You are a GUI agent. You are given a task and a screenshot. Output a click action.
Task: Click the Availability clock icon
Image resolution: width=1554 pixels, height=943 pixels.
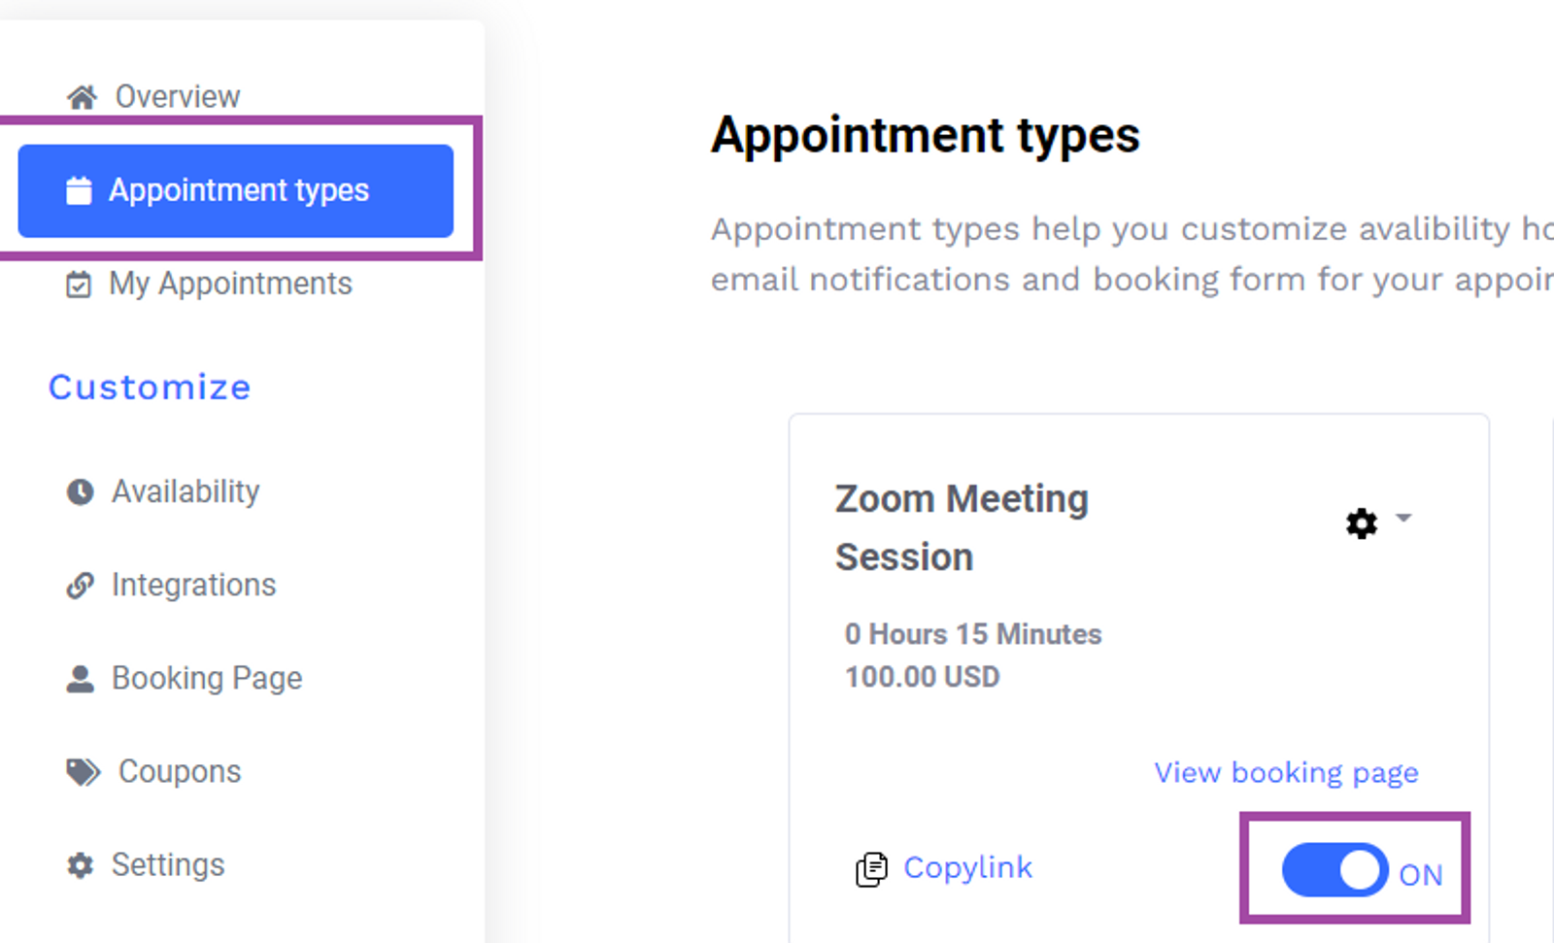(80, 492)
